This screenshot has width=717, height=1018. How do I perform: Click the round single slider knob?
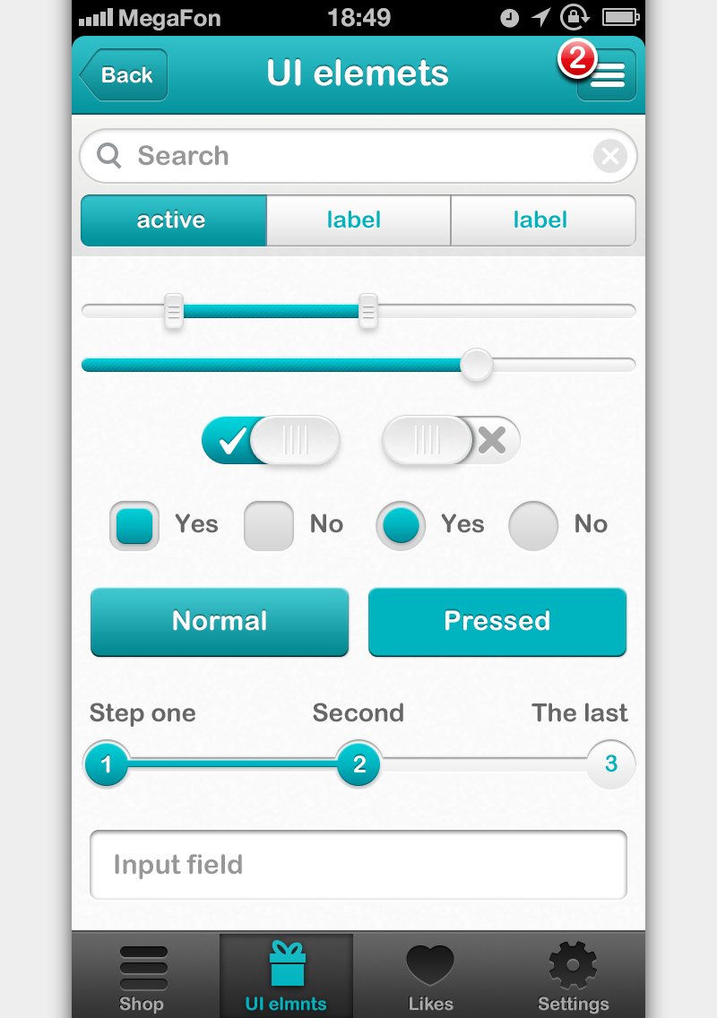tap(476, 365)
